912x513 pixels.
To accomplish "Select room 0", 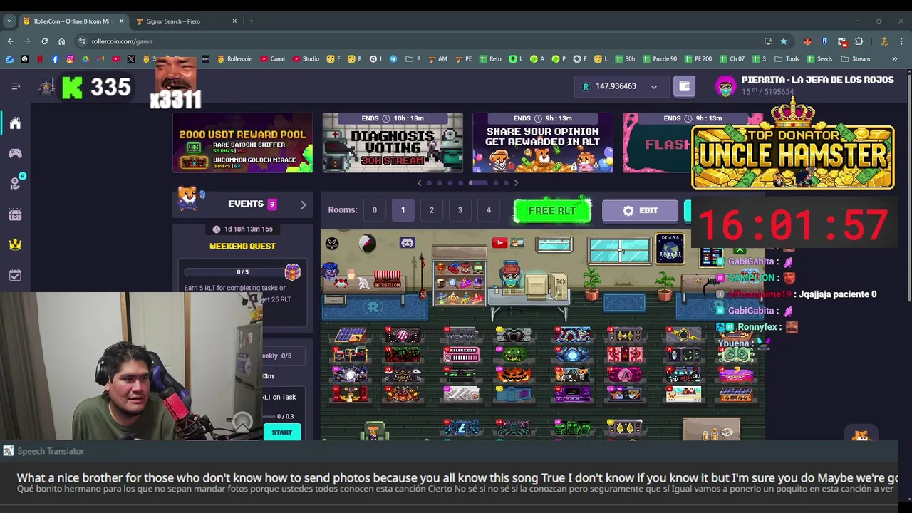I will pos(374,210).
